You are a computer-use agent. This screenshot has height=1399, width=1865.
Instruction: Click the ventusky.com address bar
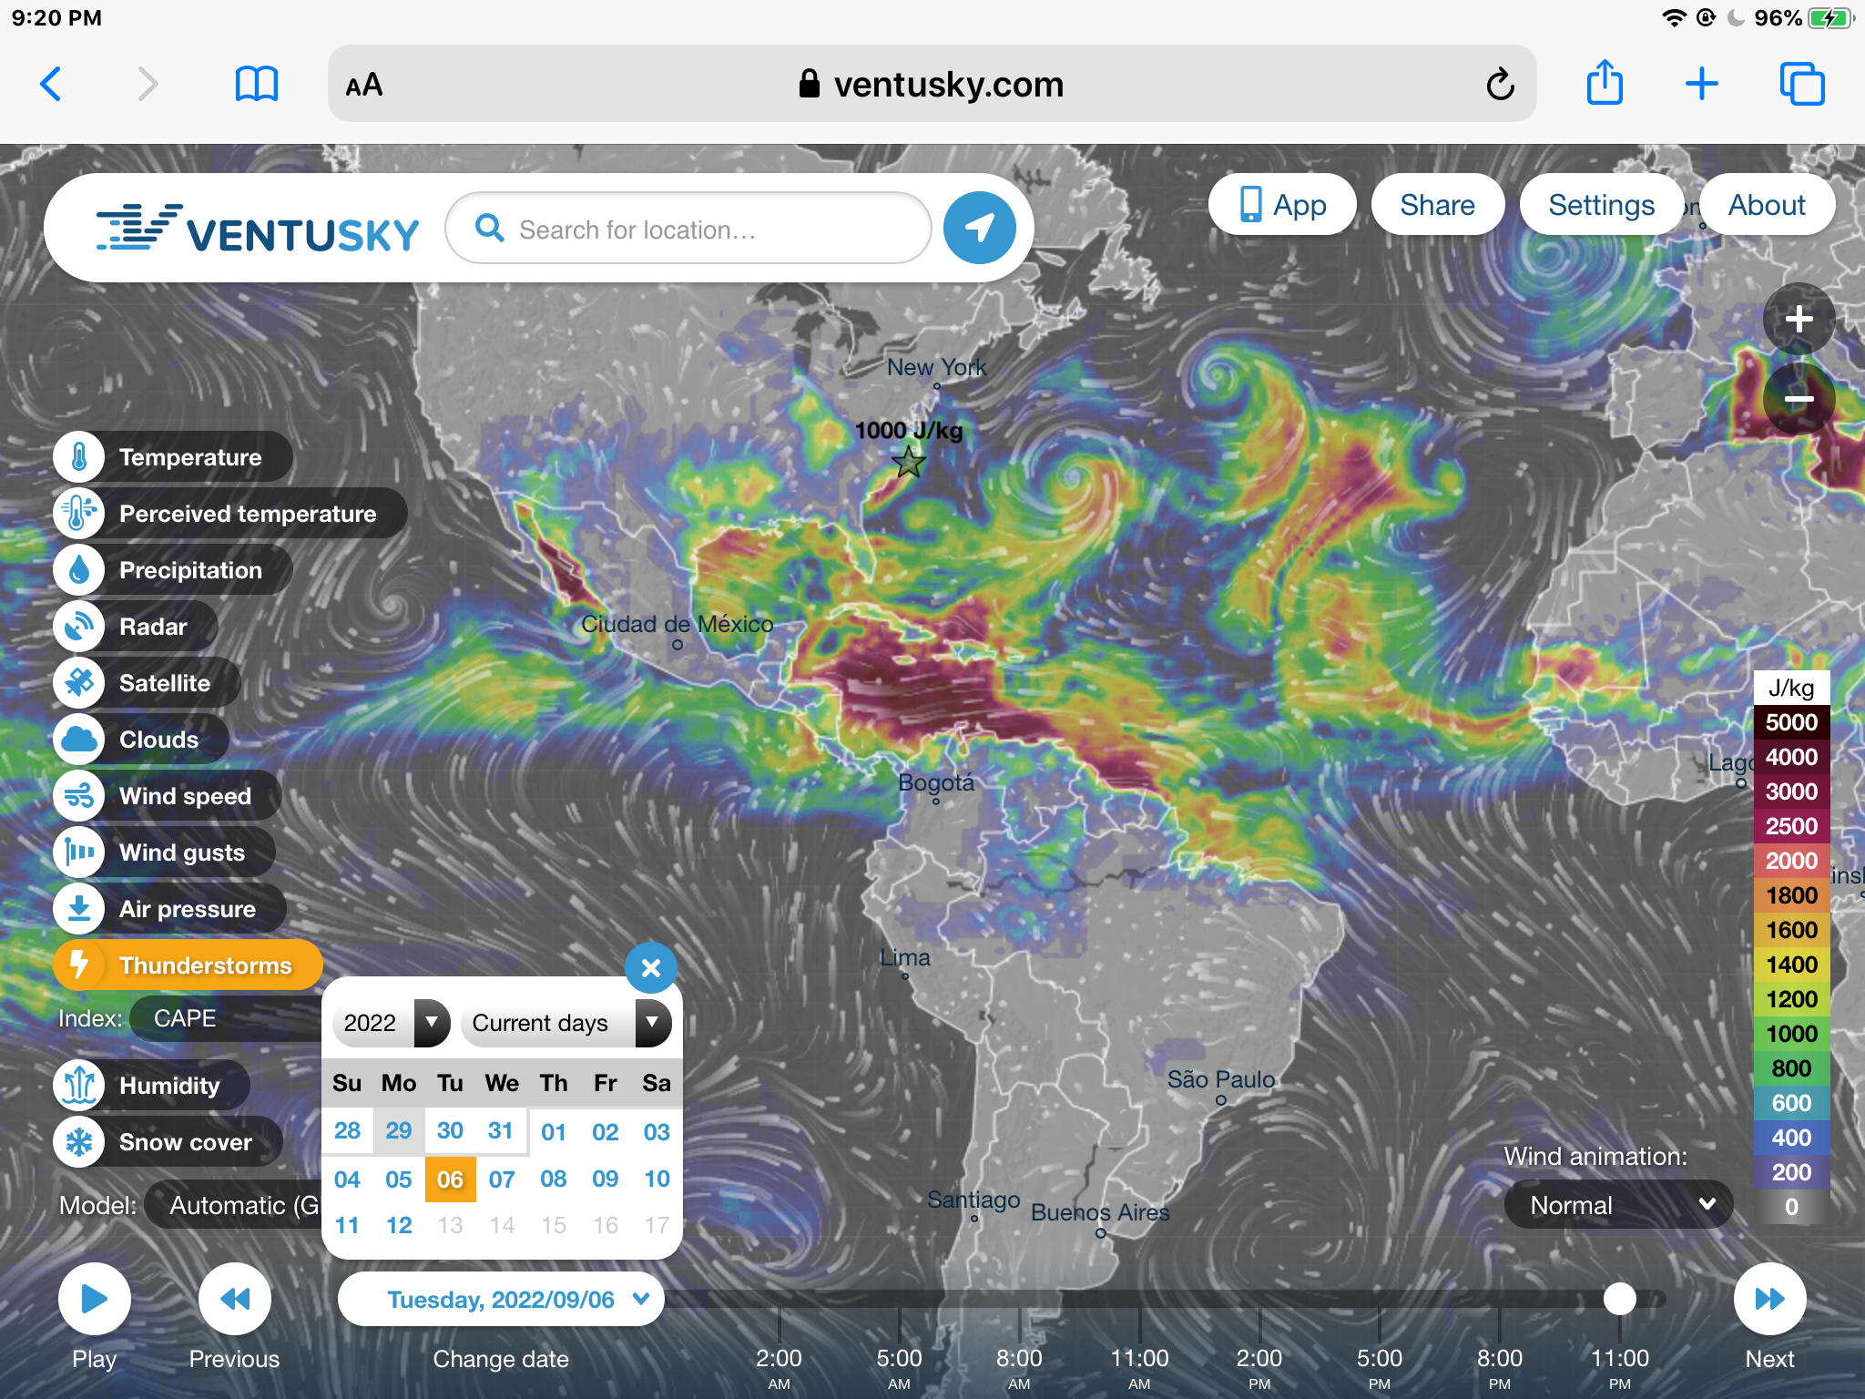(932, 85)
